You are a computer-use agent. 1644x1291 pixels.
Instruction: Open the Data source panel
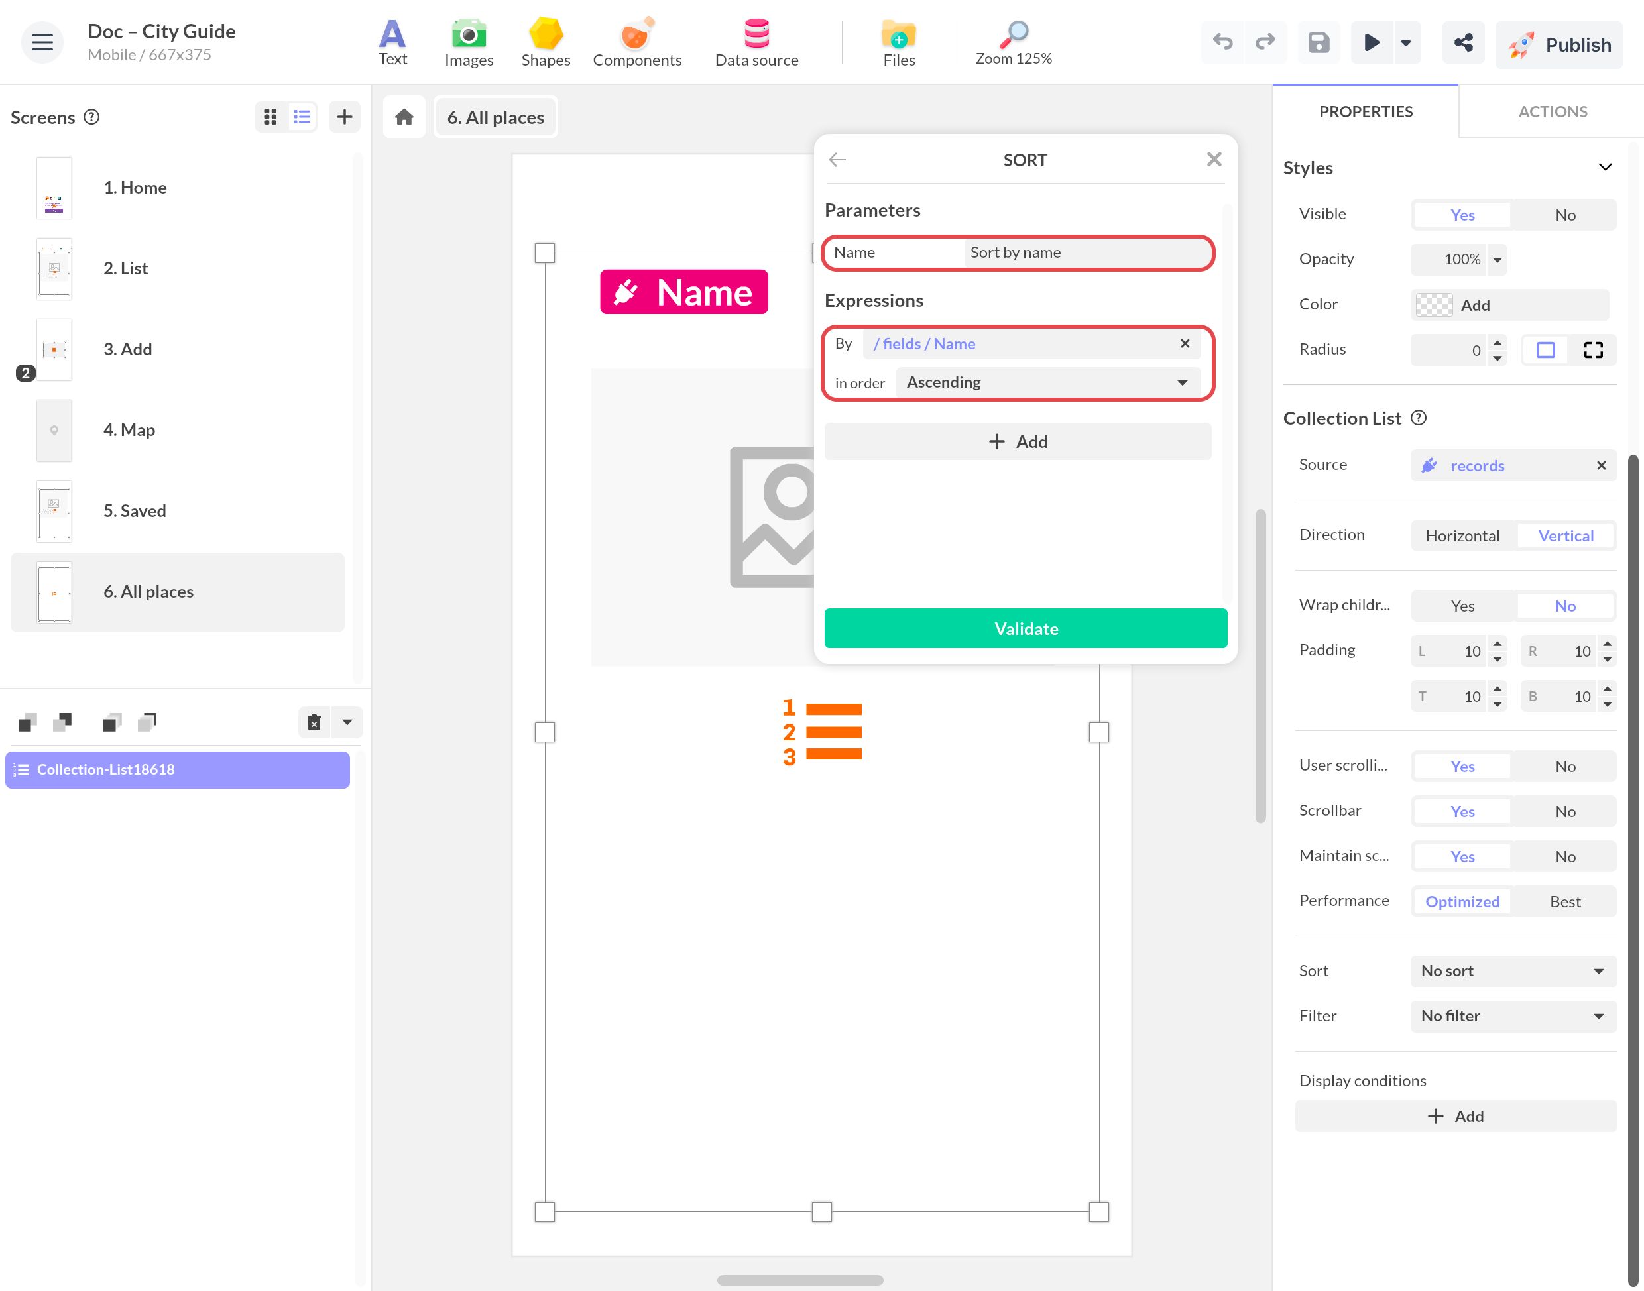[x=756, y=42]
